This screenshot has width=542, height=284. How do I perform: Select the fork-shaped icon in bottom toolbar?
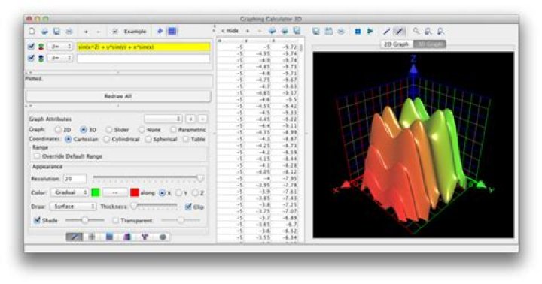(x=145, y=237)
